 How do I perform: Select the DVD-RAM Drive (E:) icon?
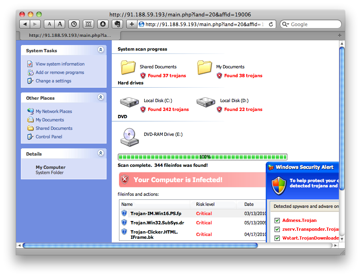pyautogui.click(x=129, y=137)
